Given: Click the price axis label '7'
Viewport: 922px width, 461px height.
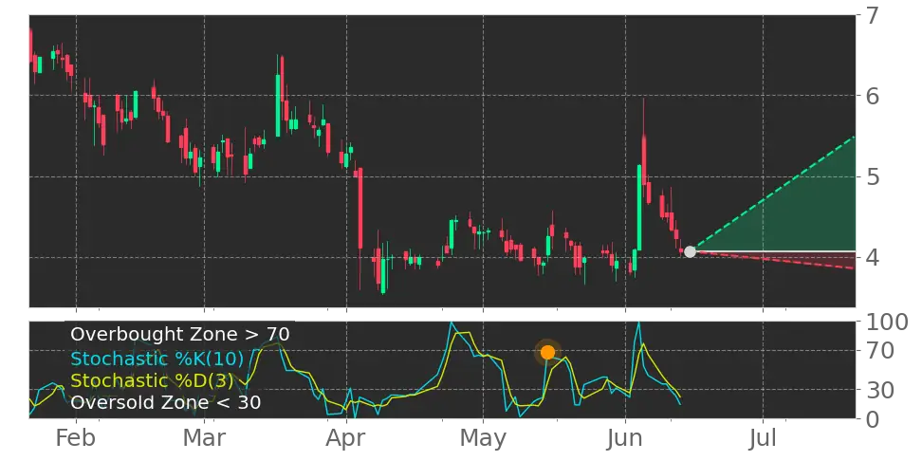Looking at the screenshot, I should pos(873,14).
